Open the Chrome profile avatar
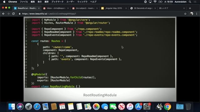The height and width of the screenshot is (112, 200). tap(192, 14)
